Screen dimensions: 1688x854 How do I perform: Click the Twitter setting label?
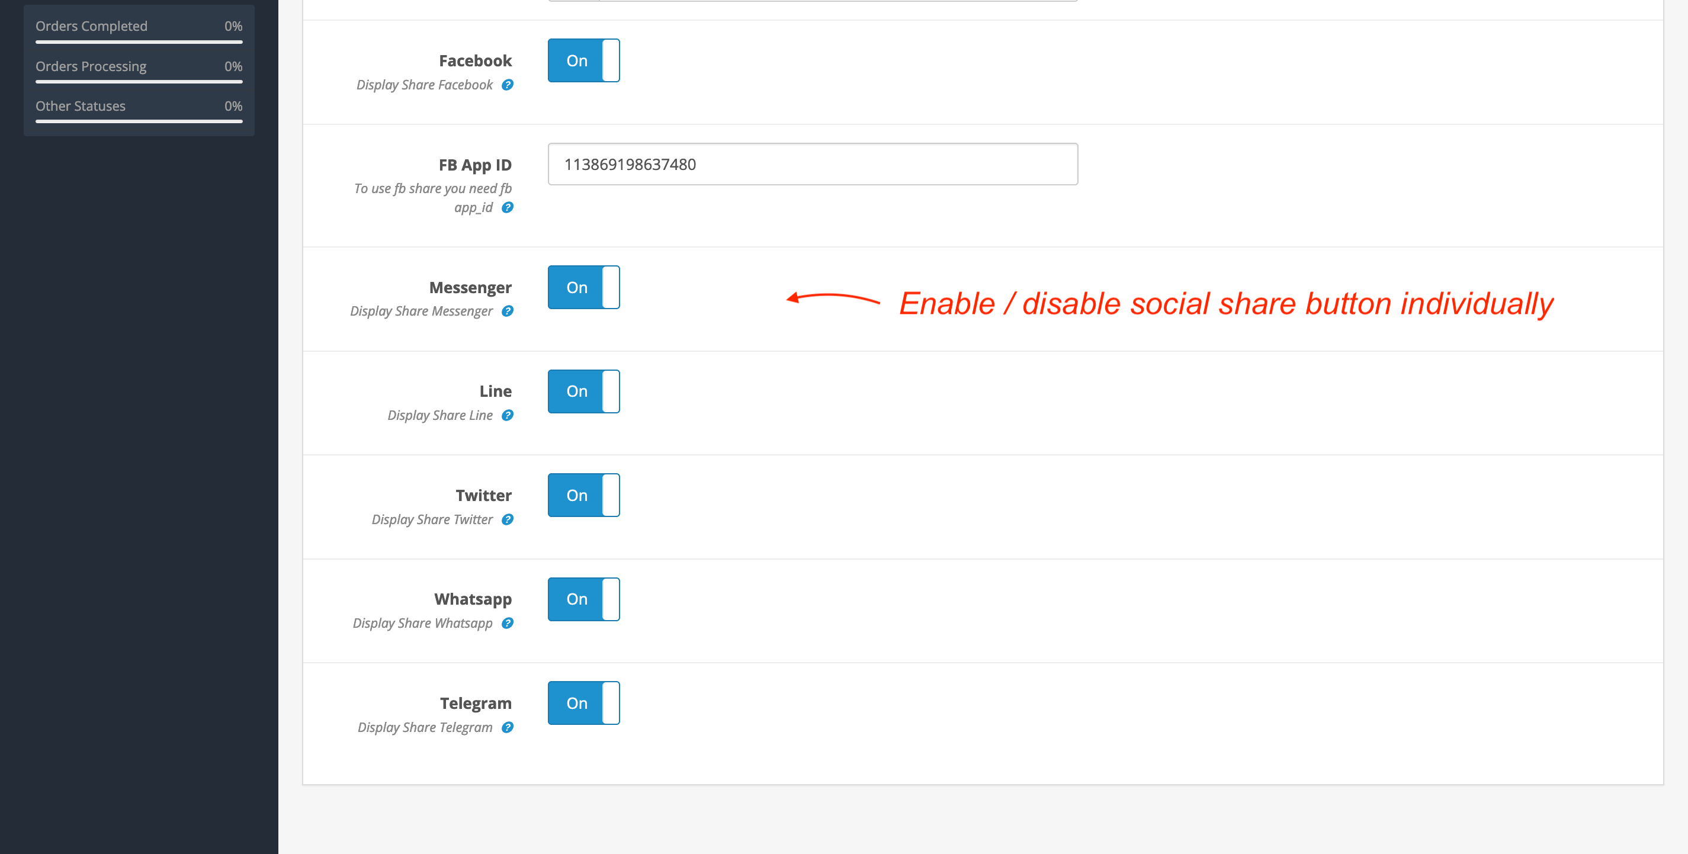tap(483, 495)
